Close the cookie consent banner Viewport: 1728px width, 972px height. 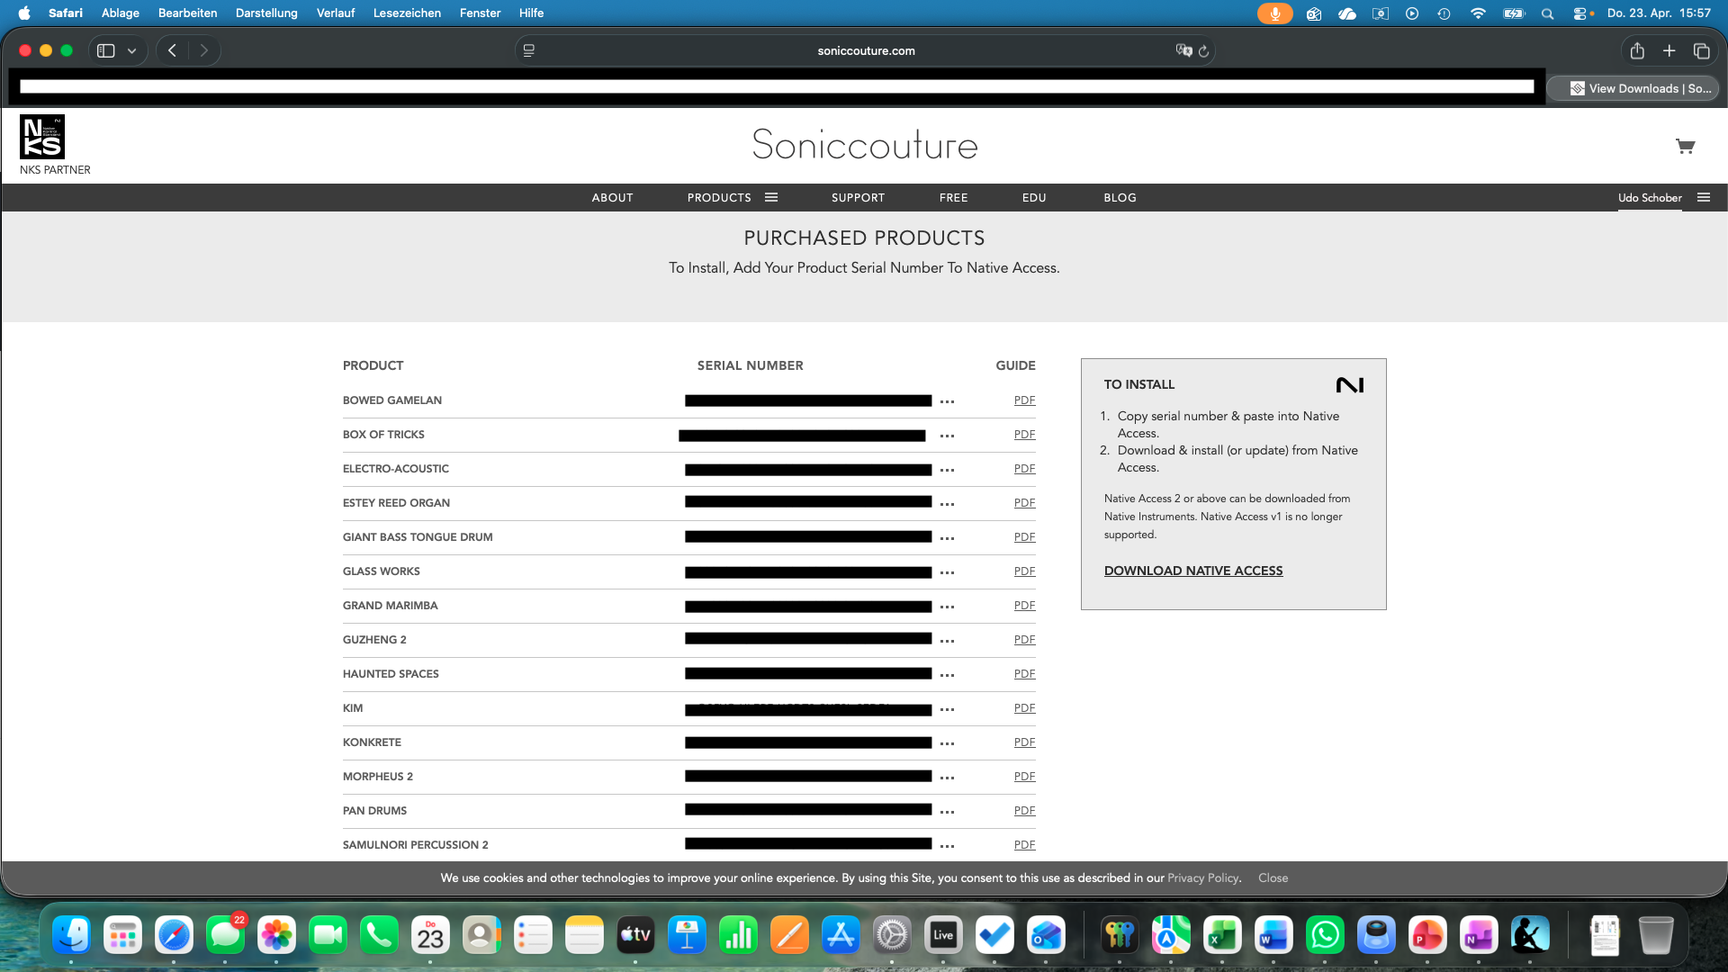point(1273,878)
